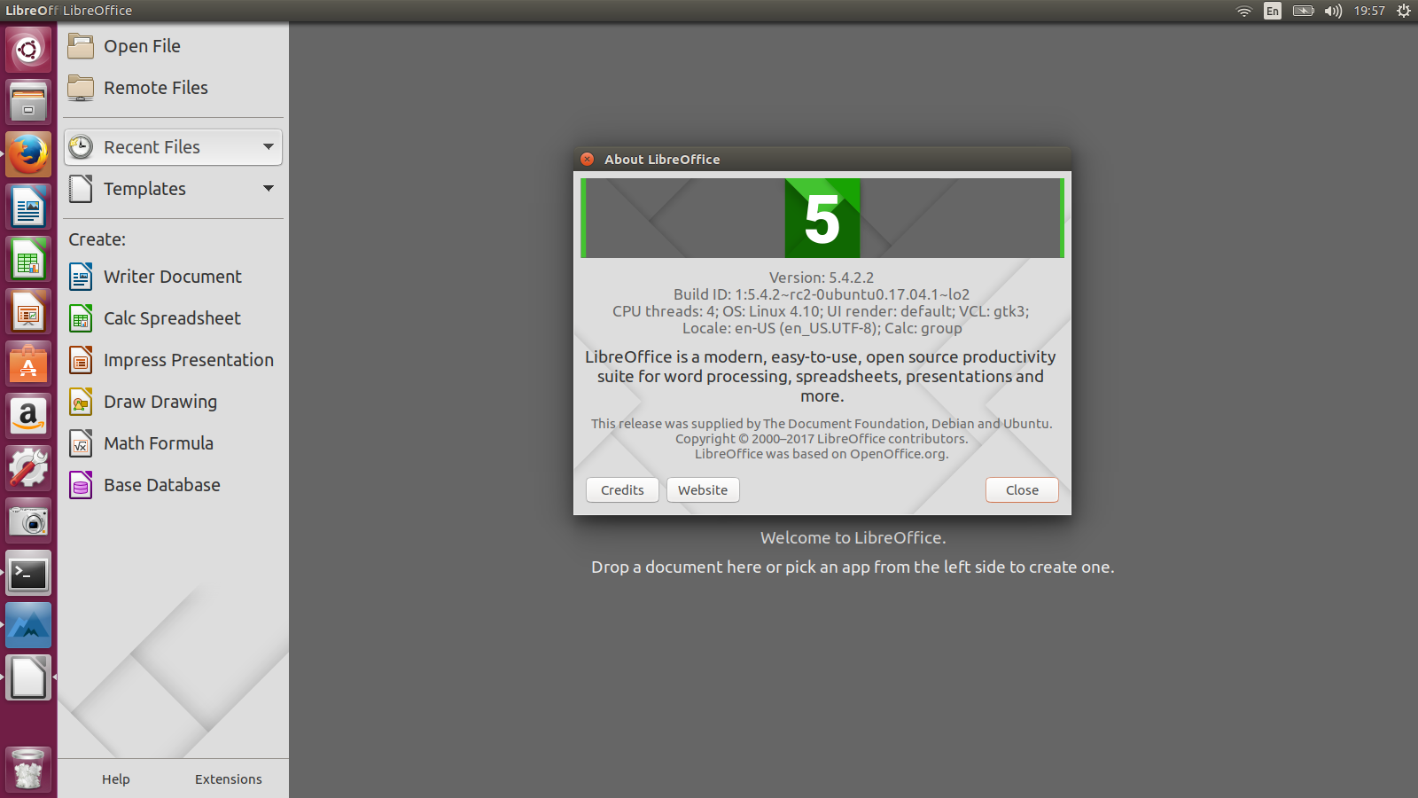Open the Ubuntu Dash search icon

click(x=28, y=50)
